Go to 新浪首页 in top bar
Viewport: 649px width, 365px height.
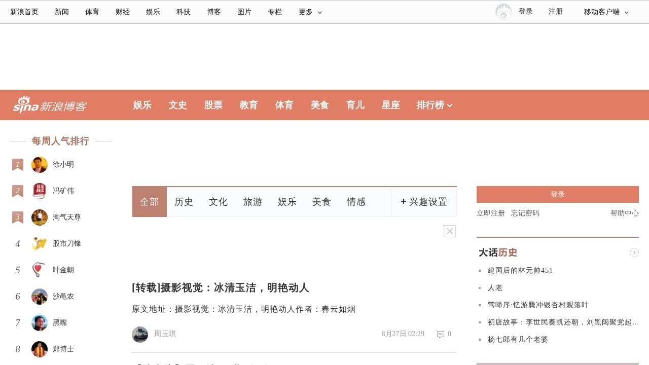click(x=24, y=12)
